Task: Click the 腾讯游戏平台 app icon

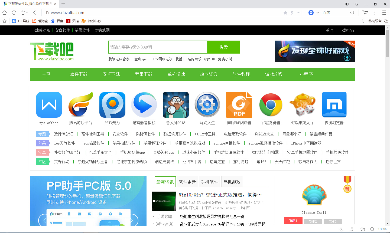Action: (x=80, y=105)
